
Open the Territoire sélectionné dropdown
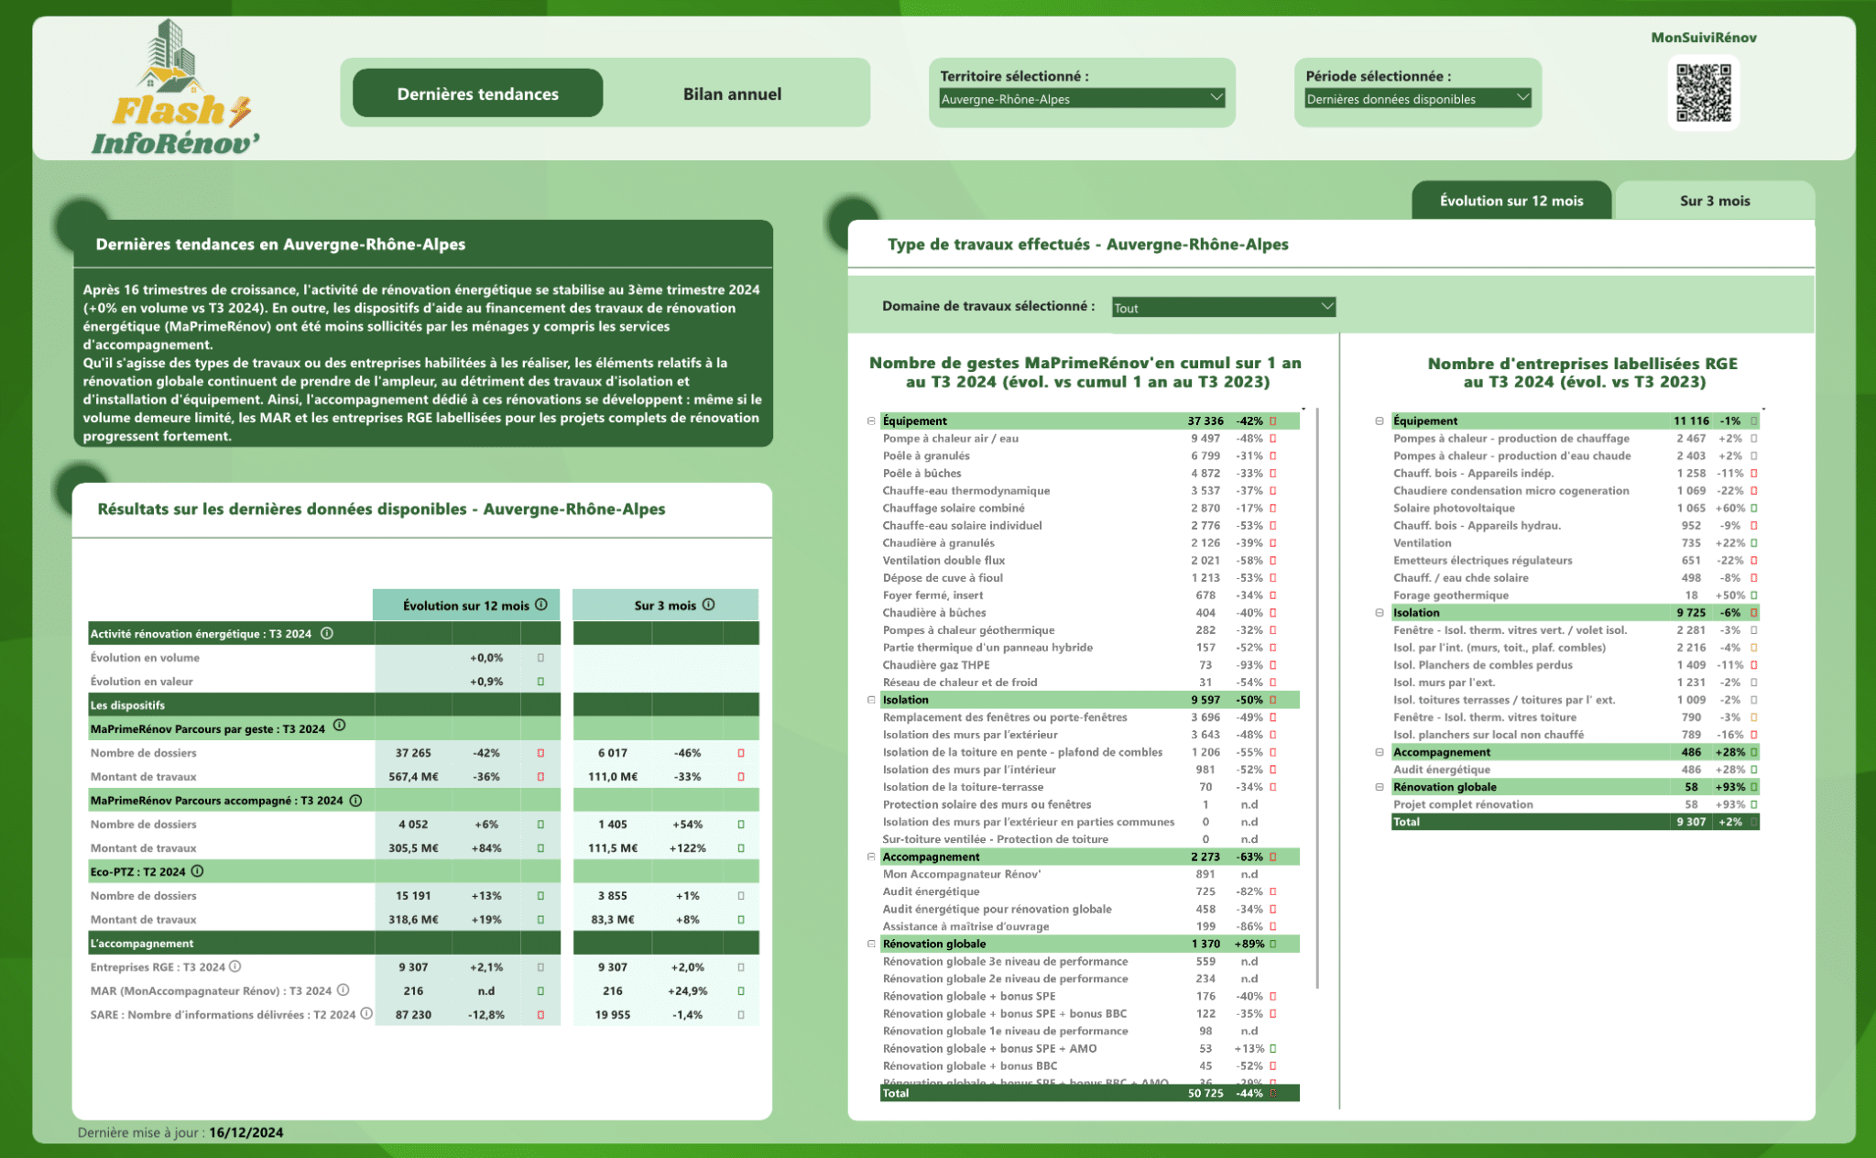tap(1082, 98)
